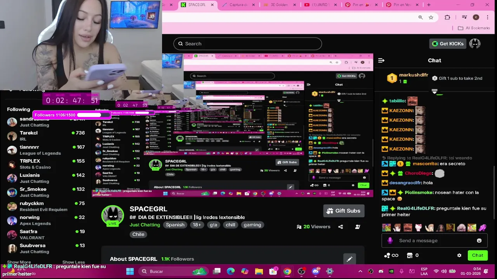Bookmark this page with the star

tap(431, 17)
